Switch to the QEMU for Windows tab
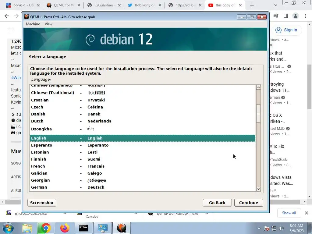 pyautogui.click(x=63, y=5)
